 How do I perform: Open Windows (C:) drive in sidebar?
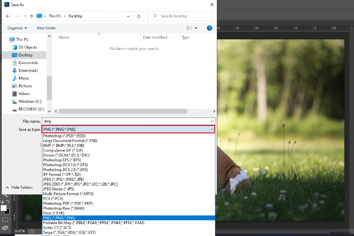coord(30,102)
